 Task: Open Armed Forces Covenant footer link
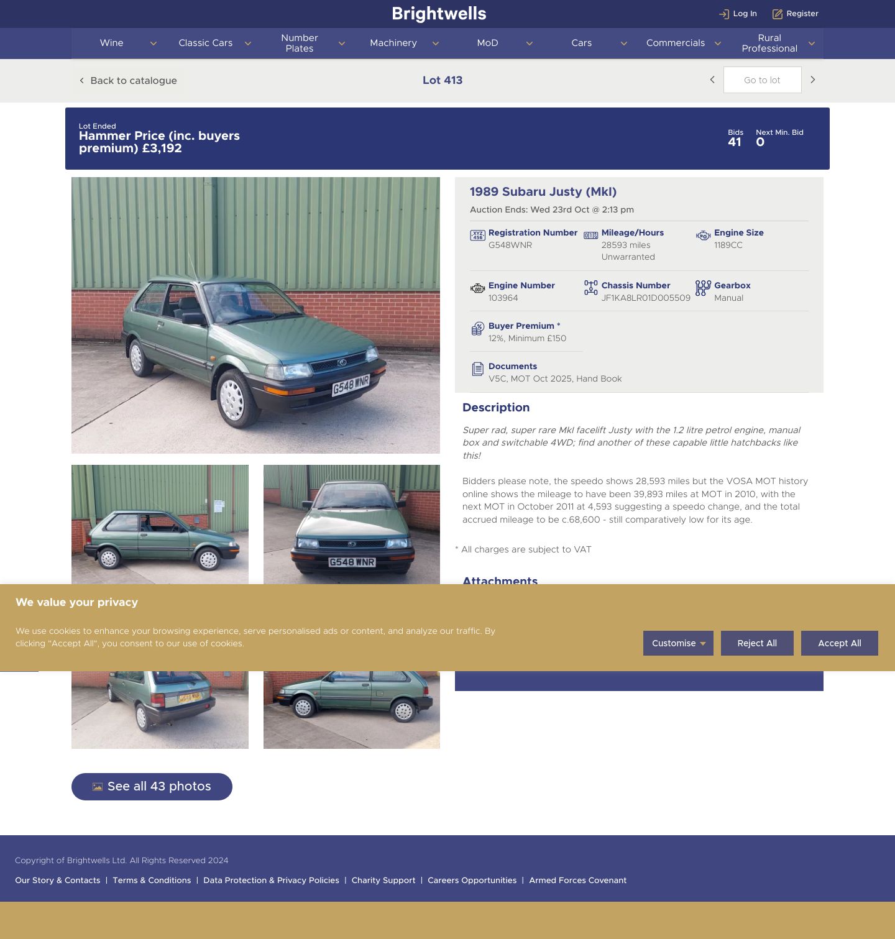pyautogui.click(x=578, y=881)
